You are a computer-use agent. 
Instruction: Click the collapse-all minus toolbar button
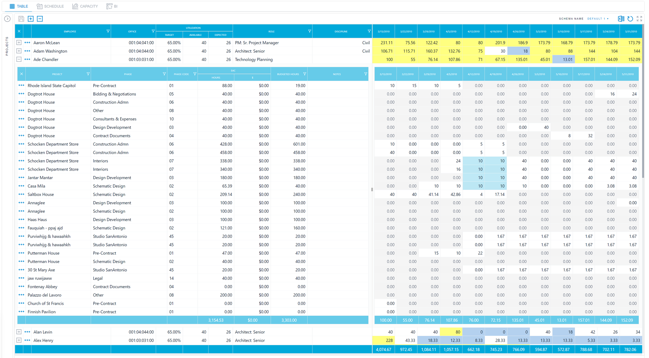40,18
